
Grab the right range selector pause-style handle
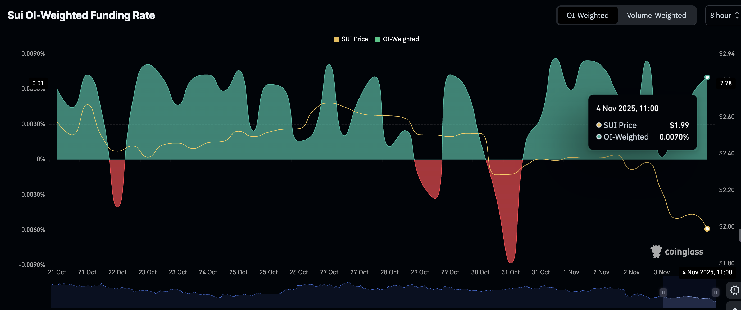[715, 293]
